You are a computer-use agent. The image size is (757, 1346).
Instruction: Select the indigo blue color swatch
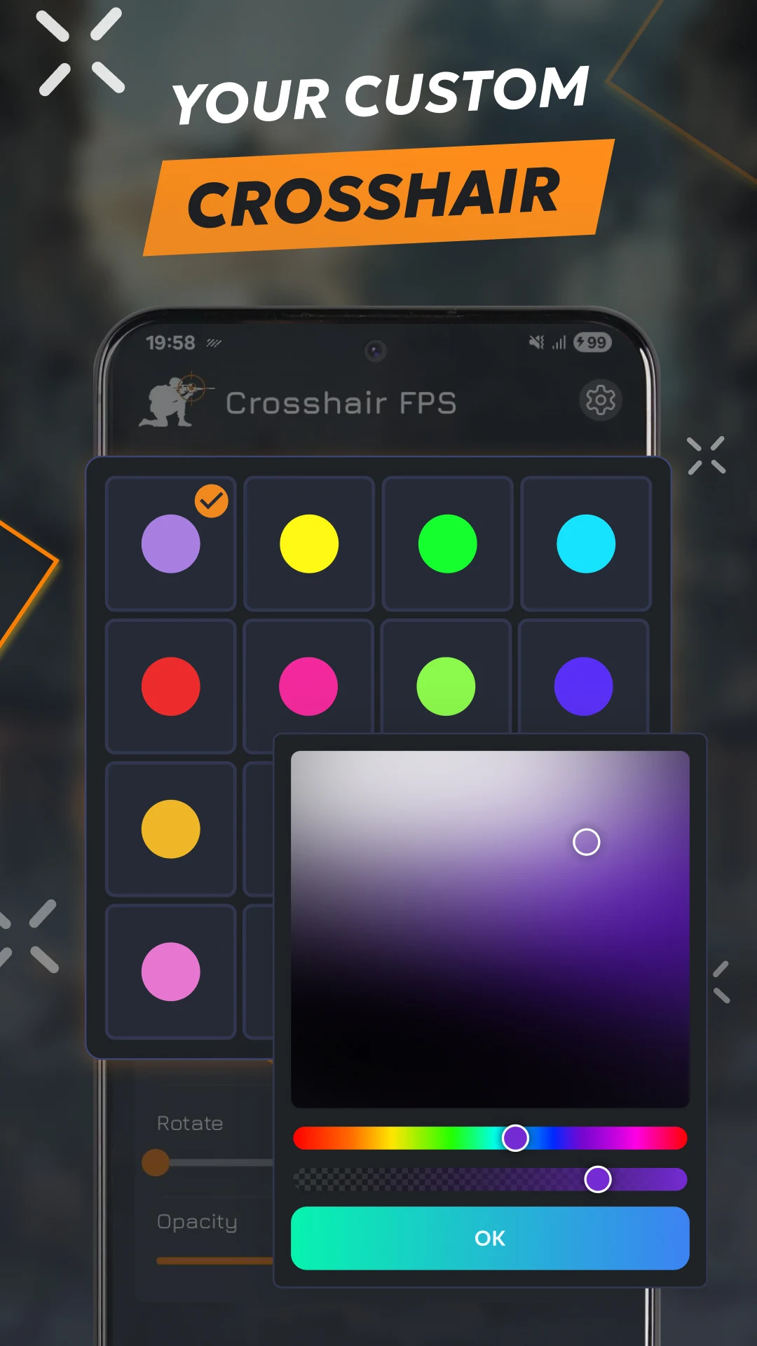[584, 686]
